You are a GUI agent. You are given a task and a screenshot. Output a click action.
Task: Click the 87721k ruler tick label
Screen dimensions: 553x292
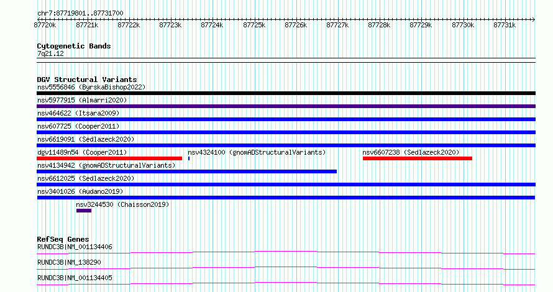coord(87,25)
